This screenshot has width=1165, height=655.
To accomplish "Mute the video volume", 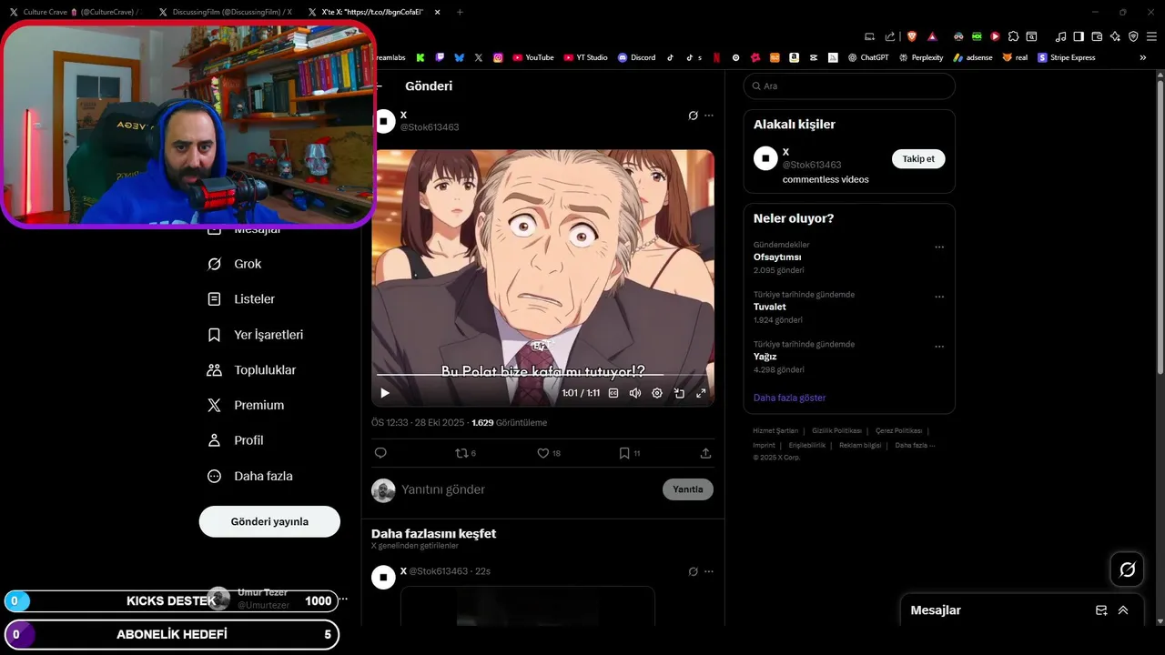I will [x=635, y=393].
